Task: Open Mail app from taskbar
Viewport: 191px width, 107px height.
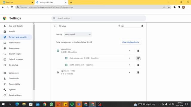Action: click(x=38, y=104)
